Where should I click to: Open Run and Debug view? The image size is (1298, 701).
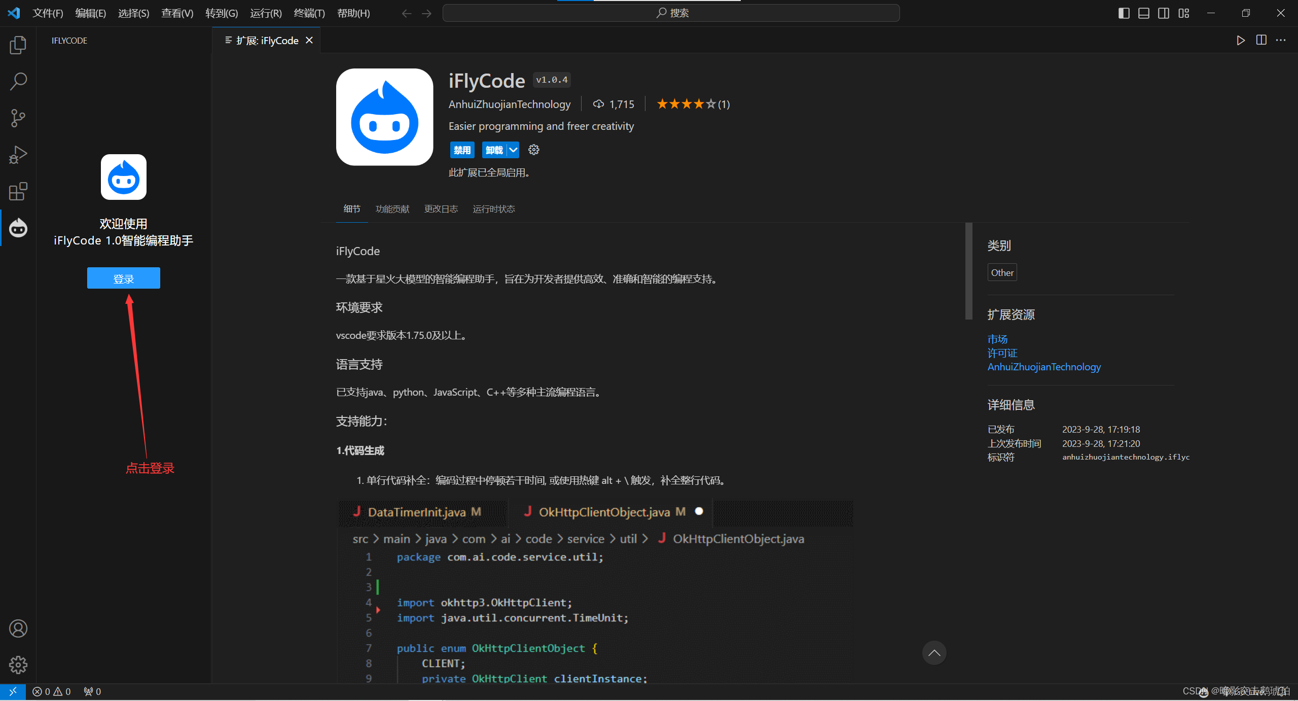18,155
